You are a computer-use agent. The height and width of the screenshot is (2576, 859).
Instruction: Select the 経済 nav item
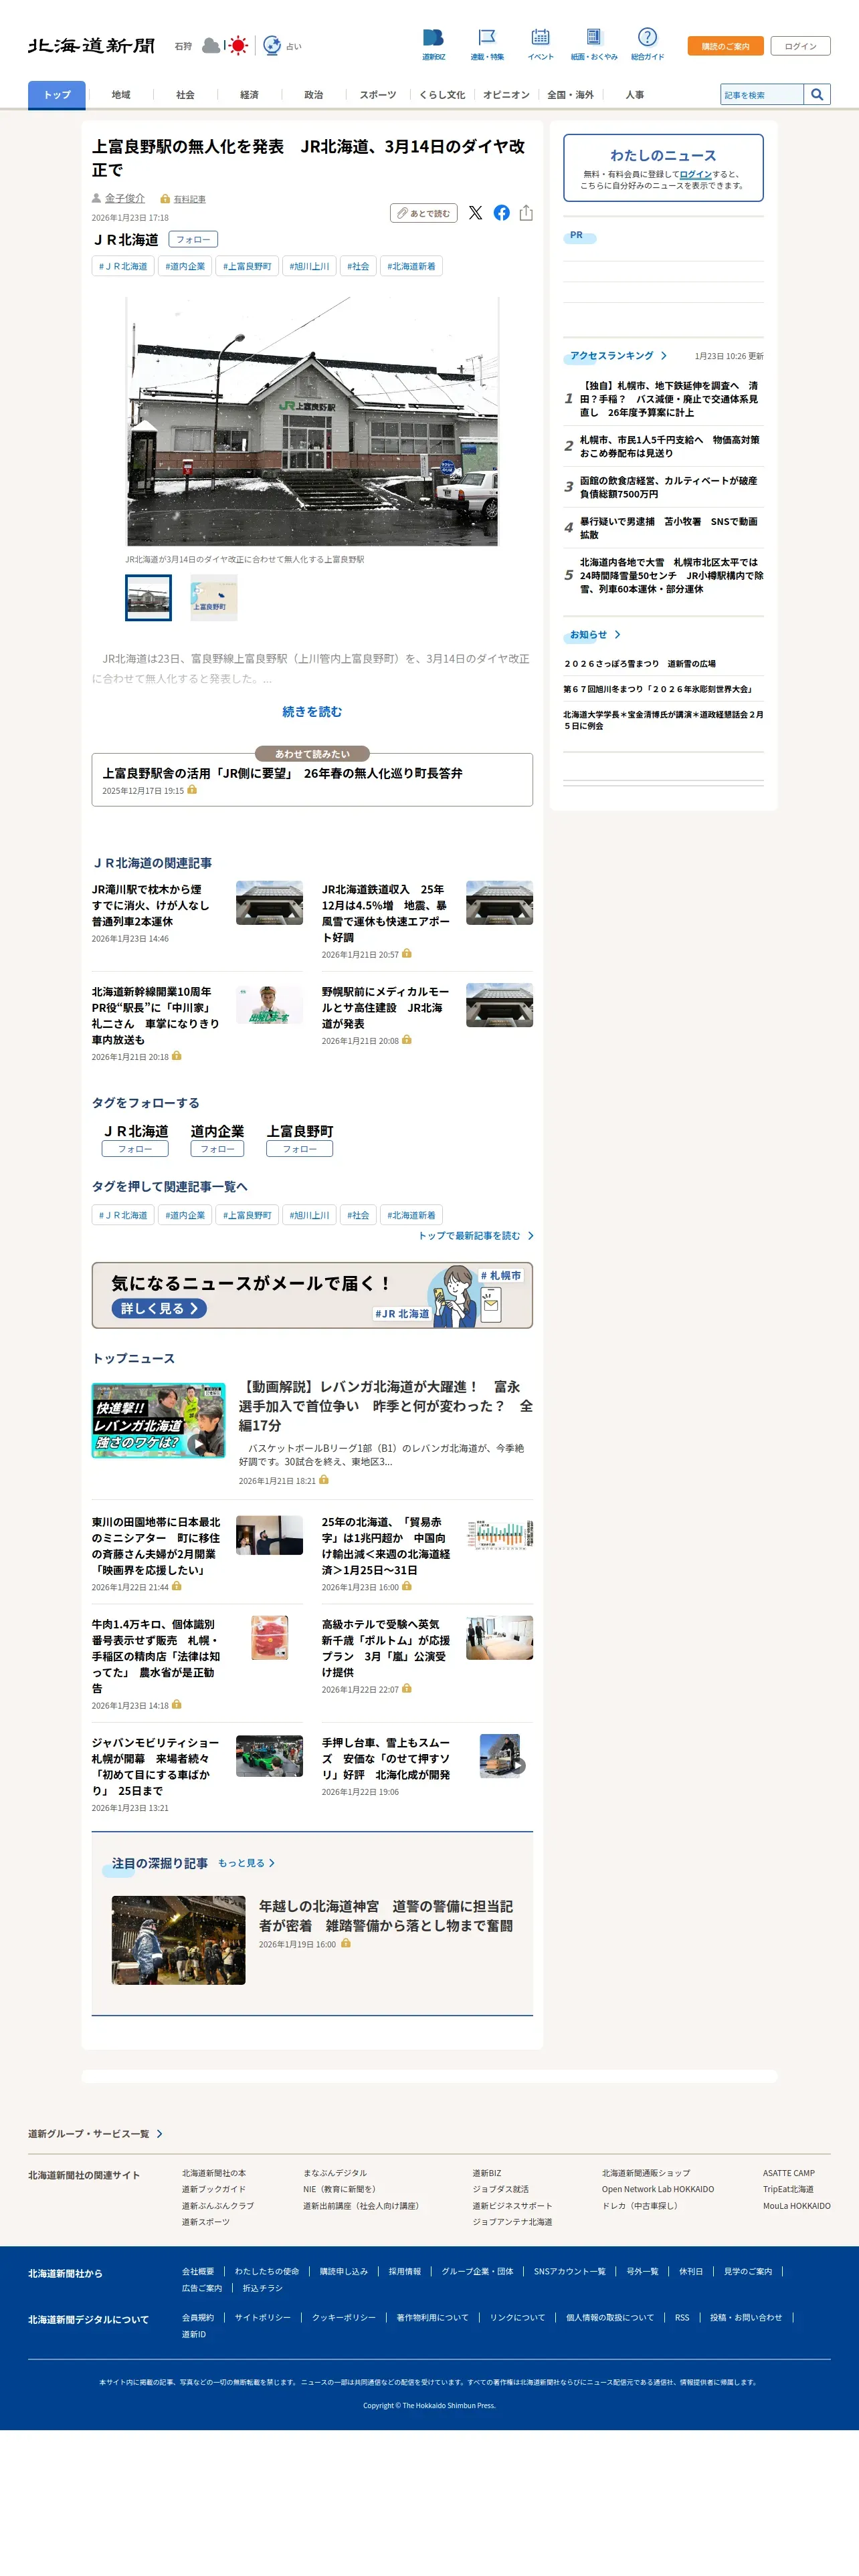(x=249, y=95)
